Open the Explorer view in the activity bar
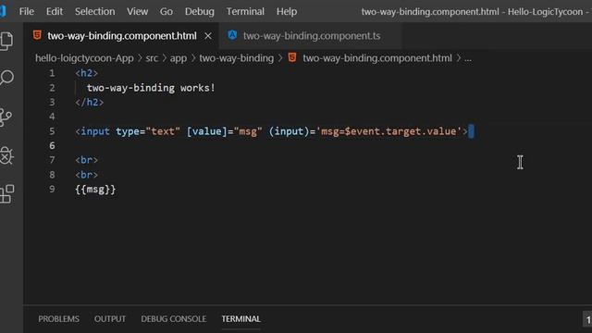Image resolution: width=592 pixels, height=333 pixels. pos(6,41)
